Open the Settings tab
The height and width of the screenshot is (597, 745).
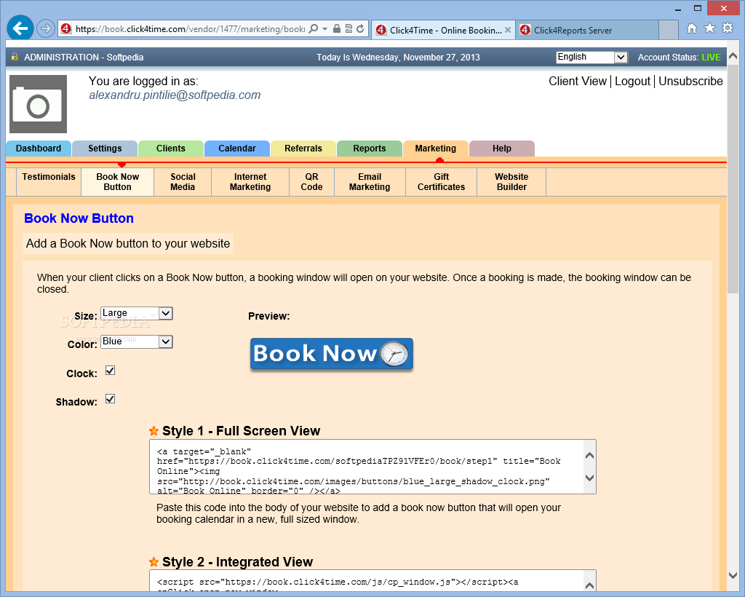click(x=105, y=149)
